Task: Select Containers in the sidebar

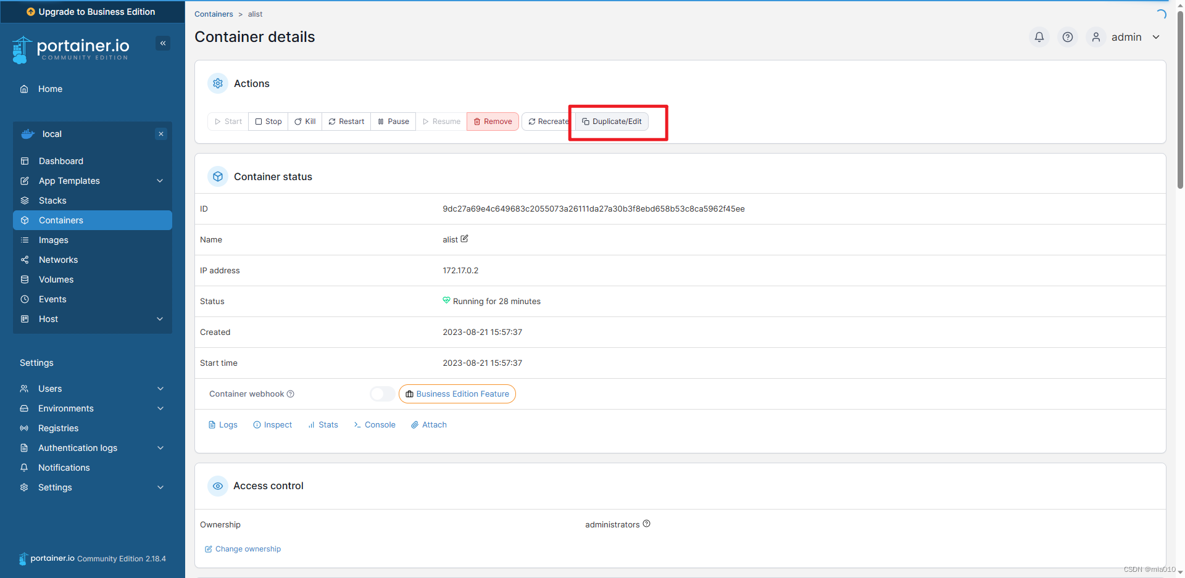Action: 92,220
